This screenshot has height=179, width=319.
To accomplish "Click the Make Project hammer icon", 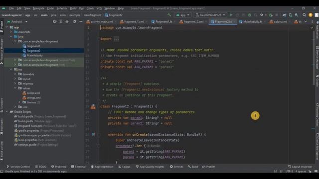I will click(169, 15).
